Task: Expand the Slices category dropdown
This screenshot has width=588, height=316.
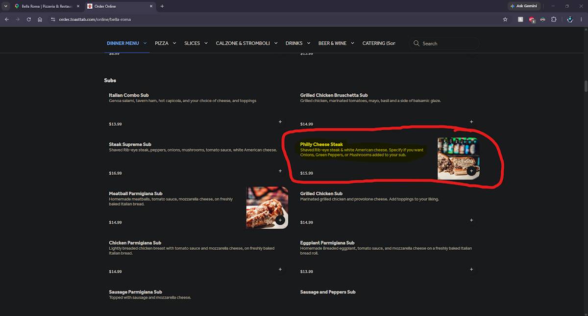Action: 206,43
